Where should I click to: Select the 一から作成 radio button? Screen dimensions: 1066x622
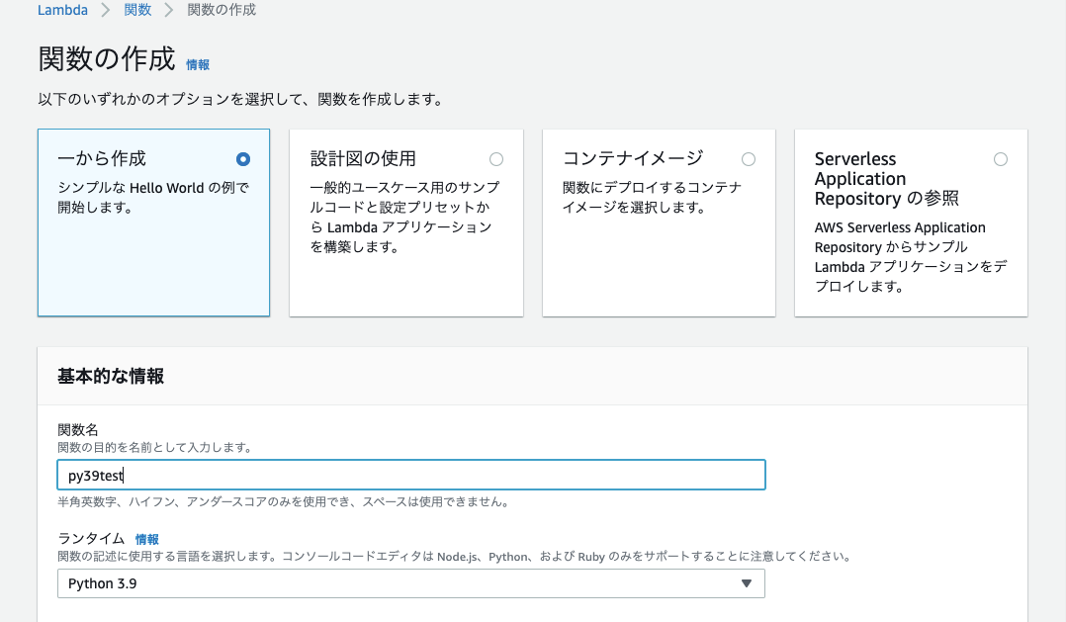(x=243, y=159)
